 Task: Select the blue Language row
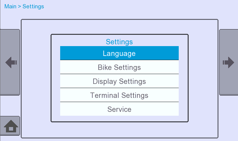click(x=119, y=53)
